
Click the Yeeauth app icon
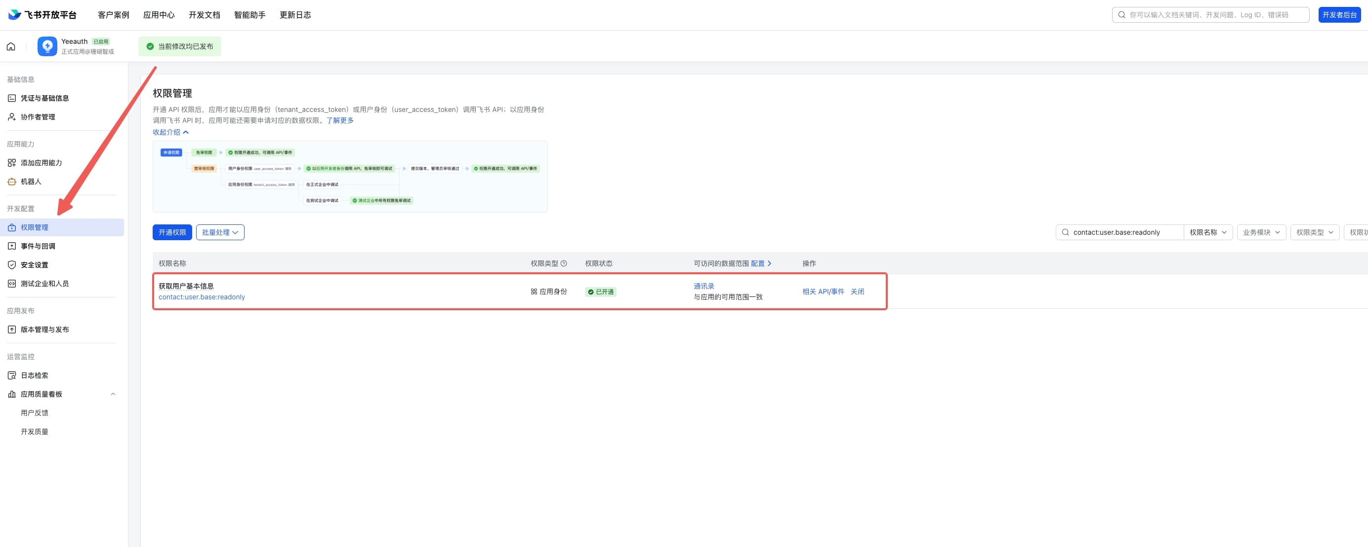click(x=47, y=47)
